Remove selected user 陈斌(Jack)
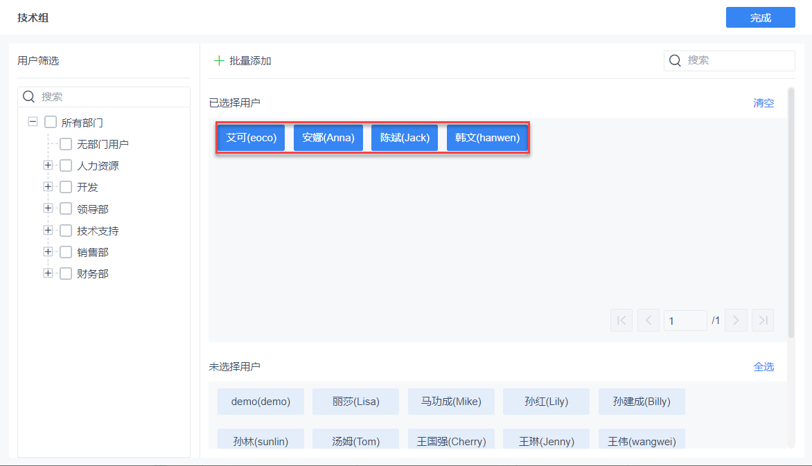 (405, 138)
